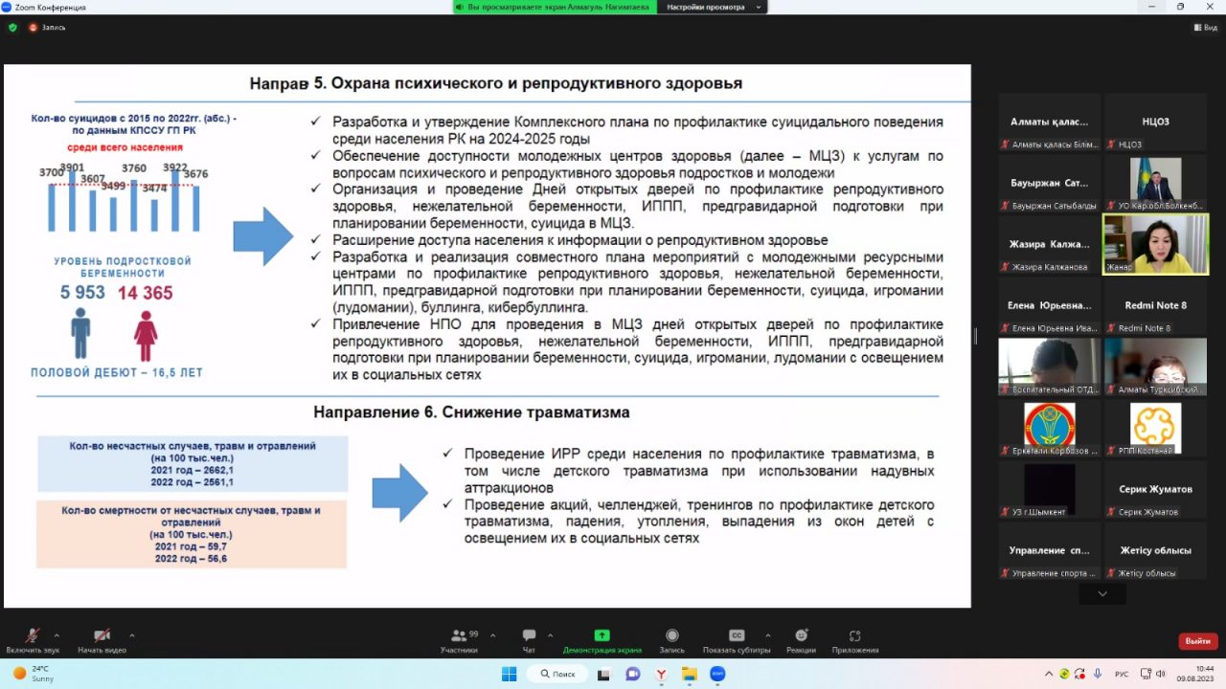
Task: Open the Настройки просмотра dropdown
Action: 712,7
